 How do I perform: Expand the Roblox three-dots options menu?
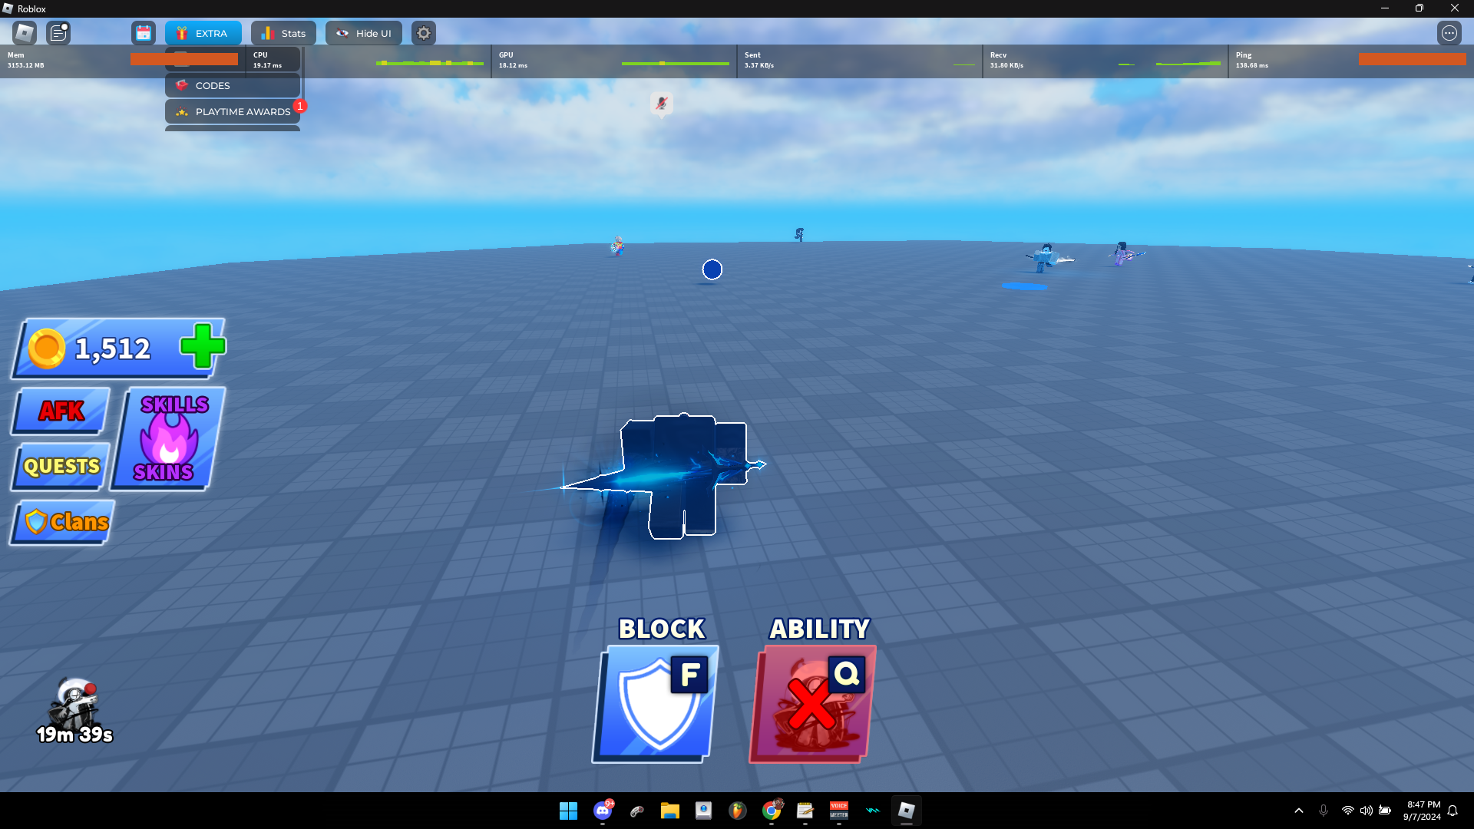(1449, 33)
